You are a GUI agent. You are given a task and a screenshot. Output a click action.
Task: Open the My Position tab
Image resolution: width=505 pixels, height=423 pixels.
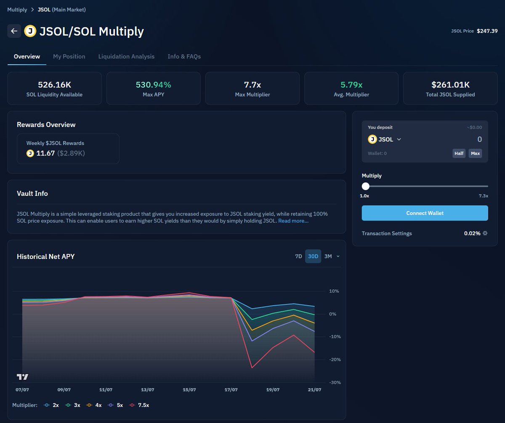69,56
